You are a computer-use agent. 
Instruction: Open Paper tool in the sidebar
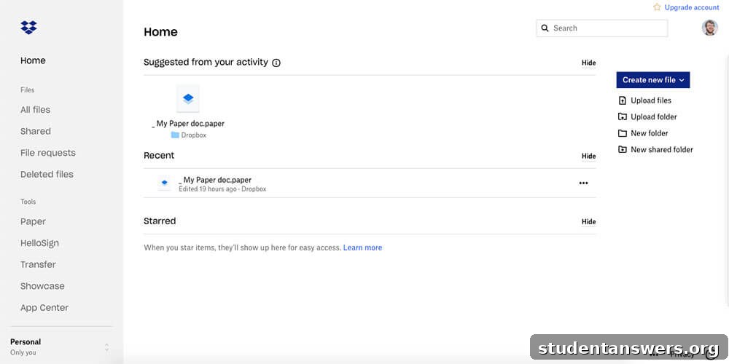tap(33, 221)
